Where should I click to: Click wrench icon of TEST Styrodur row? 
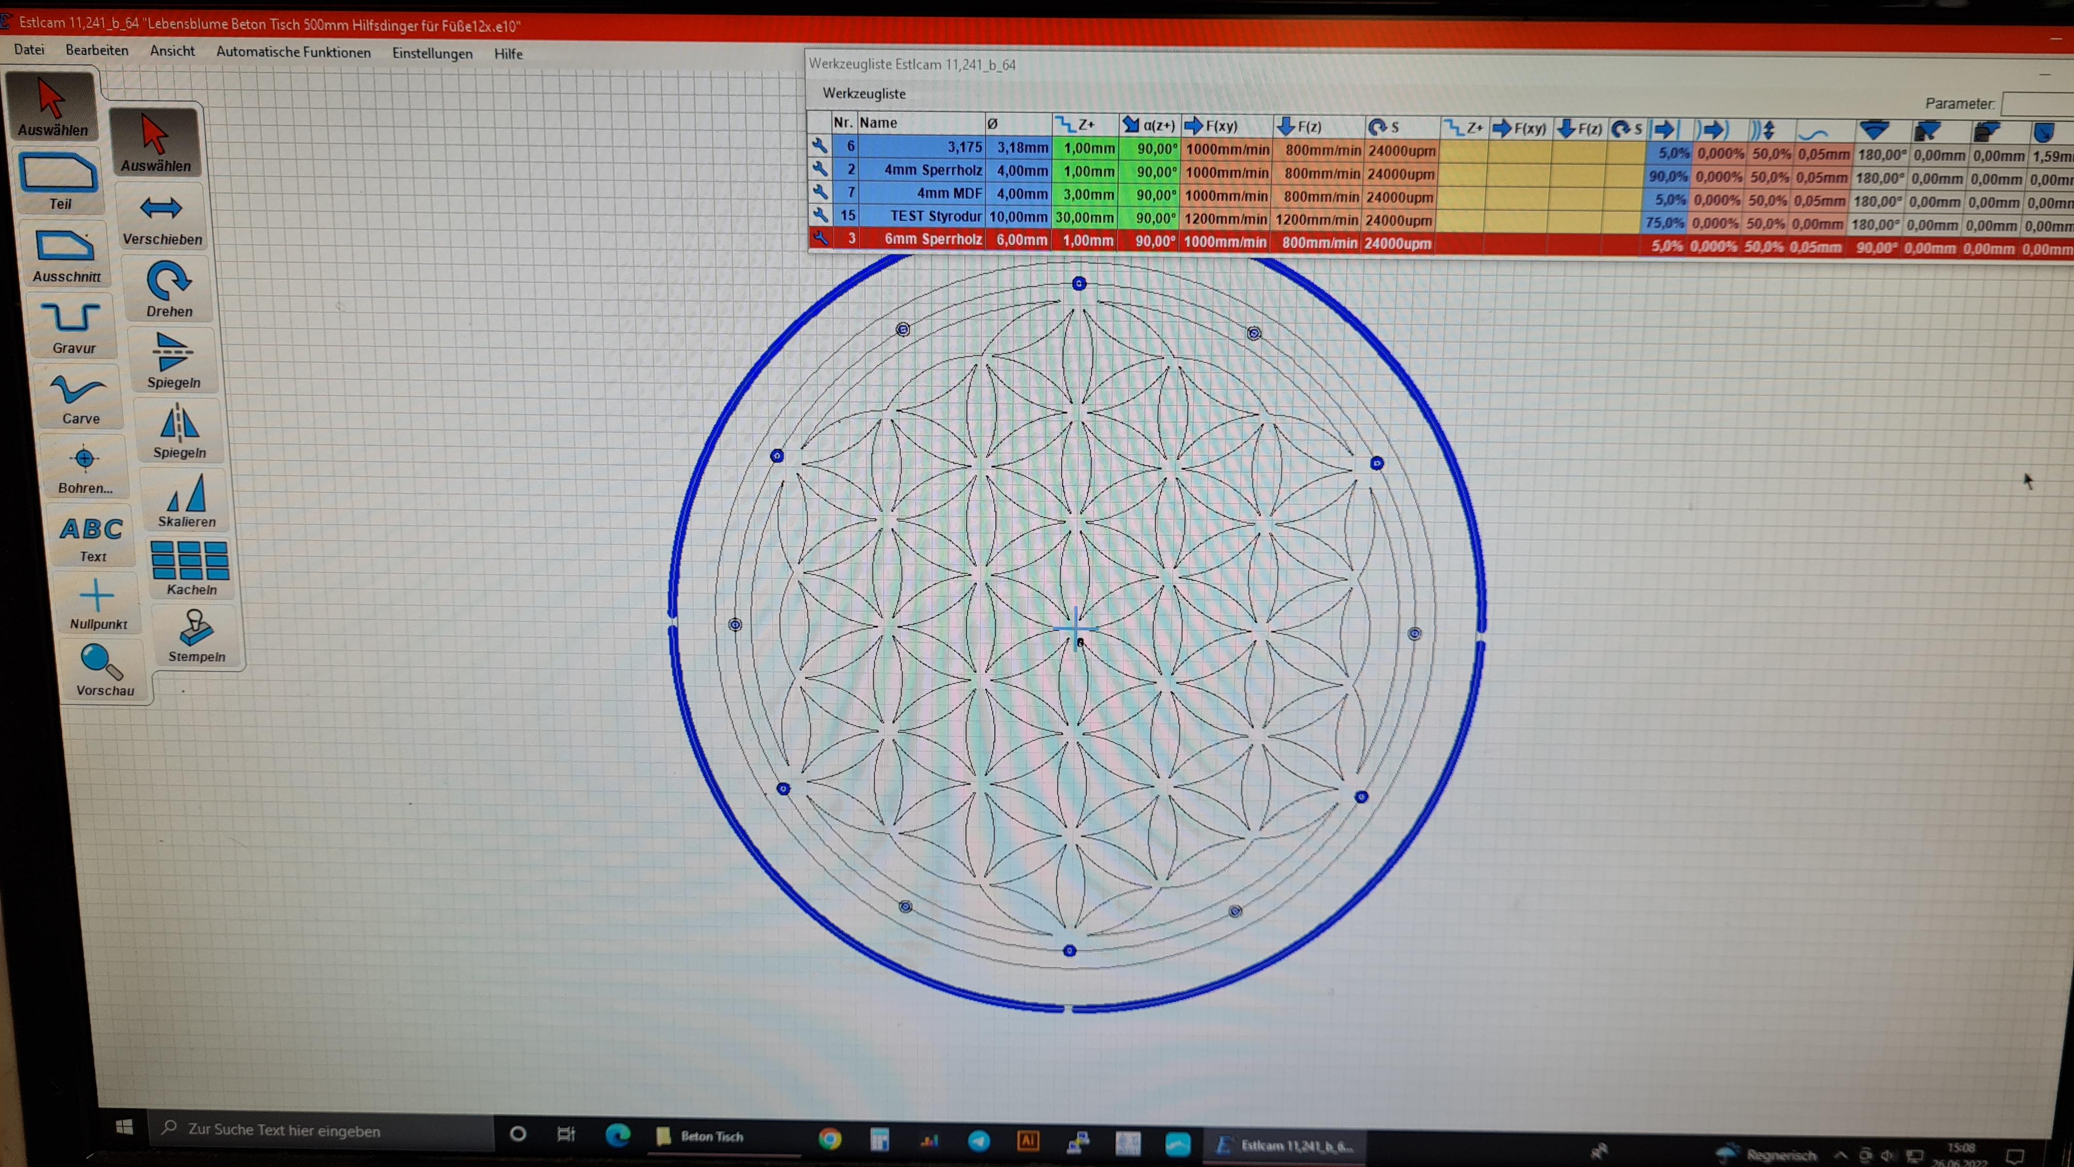(819, 215)
